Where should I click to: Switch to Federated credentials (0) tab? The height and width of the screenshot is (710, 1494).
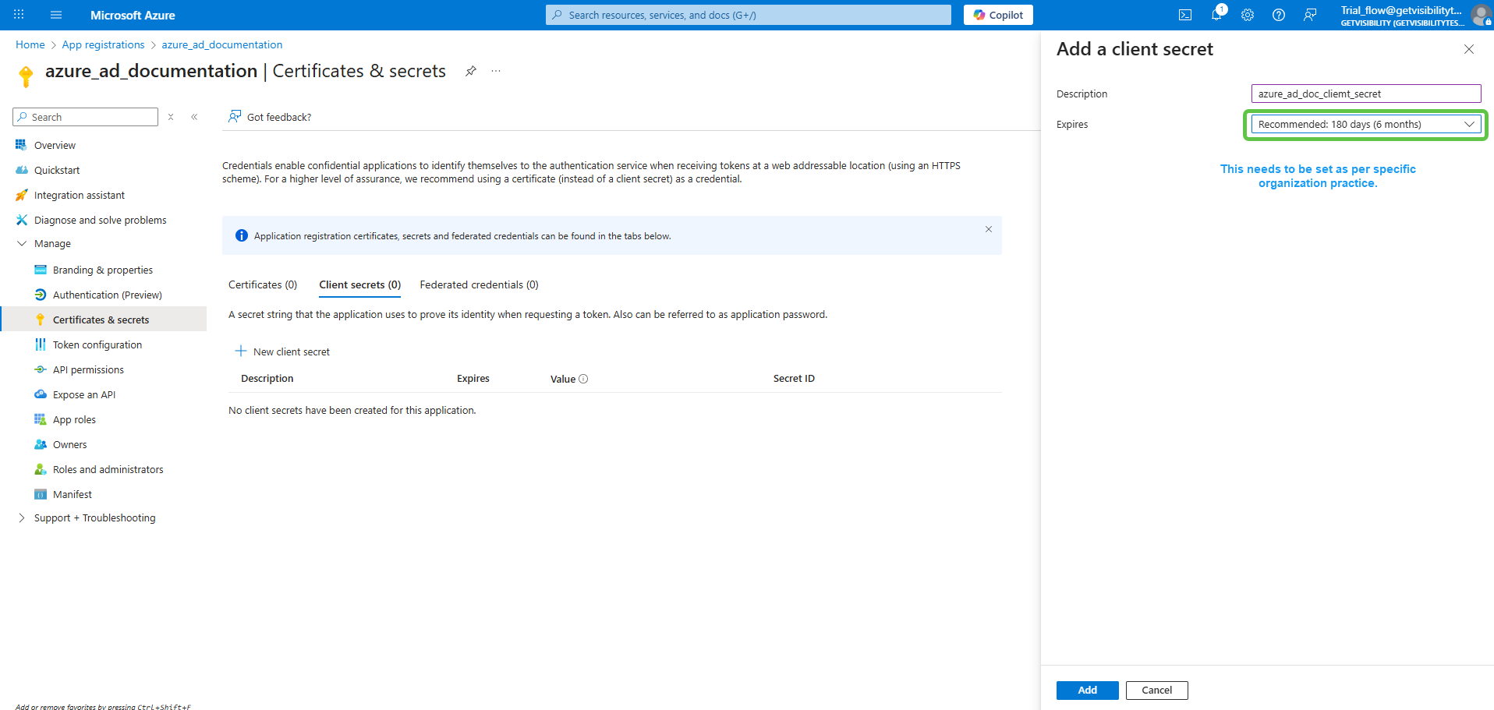(479, 284)
